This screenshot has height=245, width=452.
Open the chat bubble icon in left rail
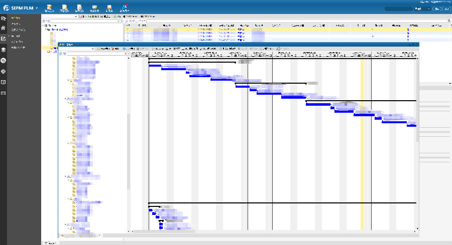coord(4,61)
